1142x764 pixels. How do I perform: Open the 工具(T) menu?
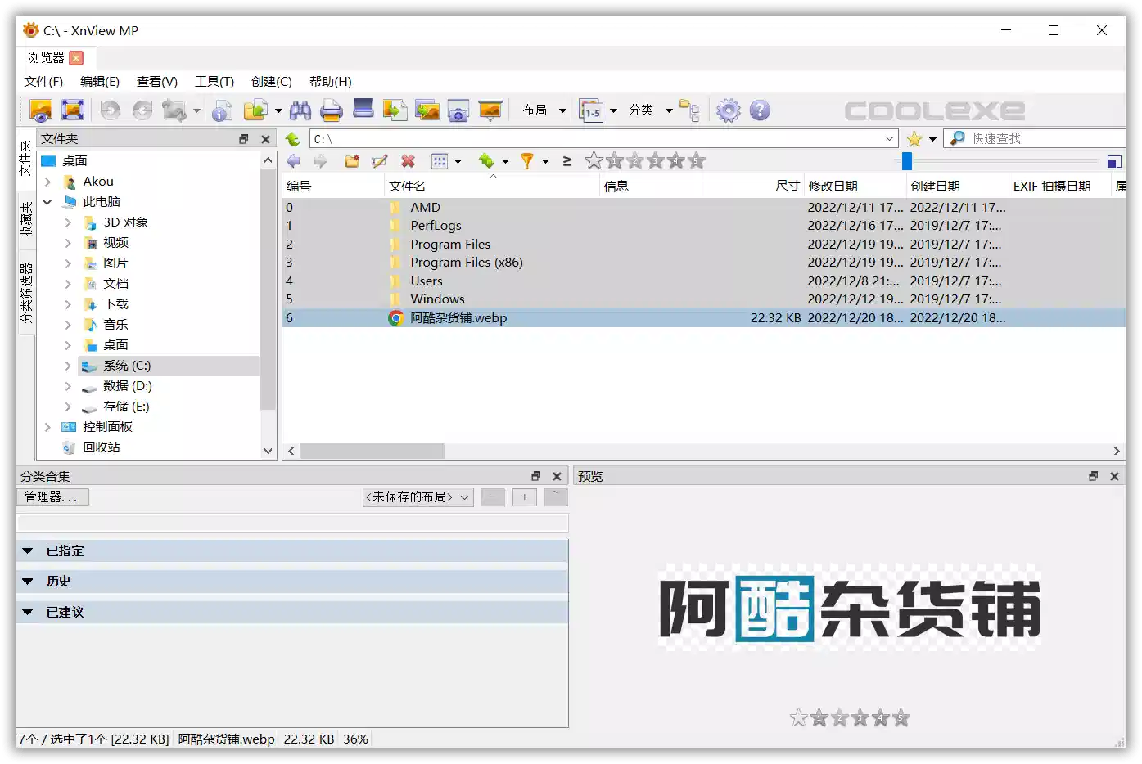tap(214, 81)
